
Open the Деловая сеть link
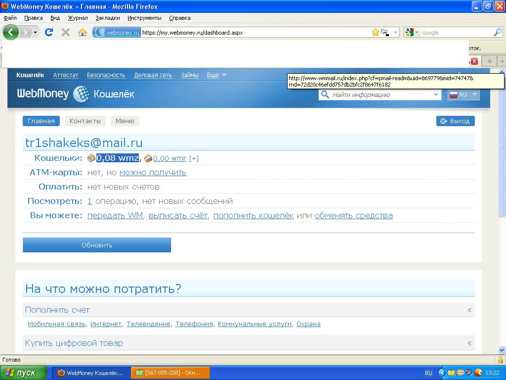click(x=153, y=75)
